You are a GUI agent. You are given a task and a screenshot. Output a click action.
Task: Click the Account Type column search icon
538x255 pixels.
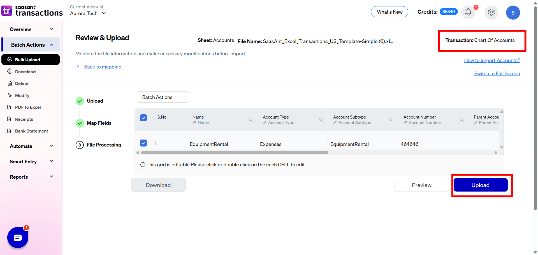pyautogui.click(x=321, y=120)
